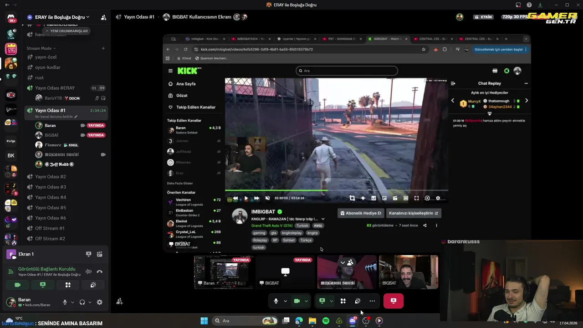The image size is (583, 328).
Task: Create channel plus in Stream Mode category
Action: (x=103, y=48)
